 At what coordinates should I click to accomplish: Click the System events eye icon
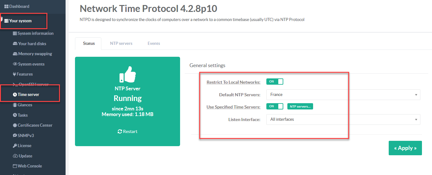(15, 64)
